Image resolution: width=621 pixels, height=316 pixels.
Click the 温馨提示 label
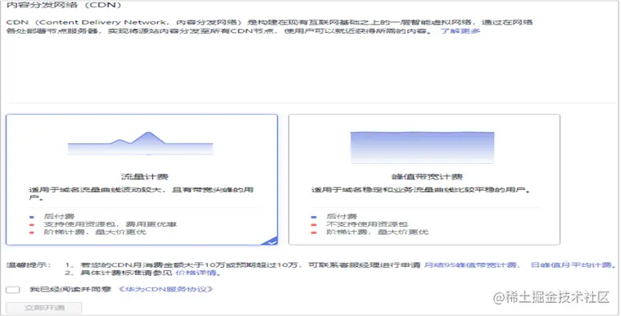[x=28, y=265]
